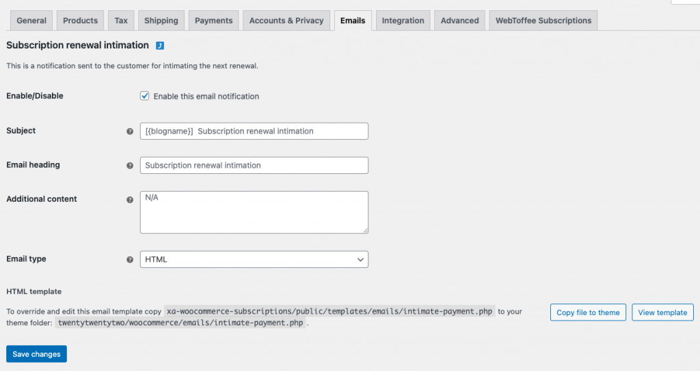The width and height of the screenshot is (700, 371).
Task: Go to the Shipping tab
Action: (x=161, y=20)
